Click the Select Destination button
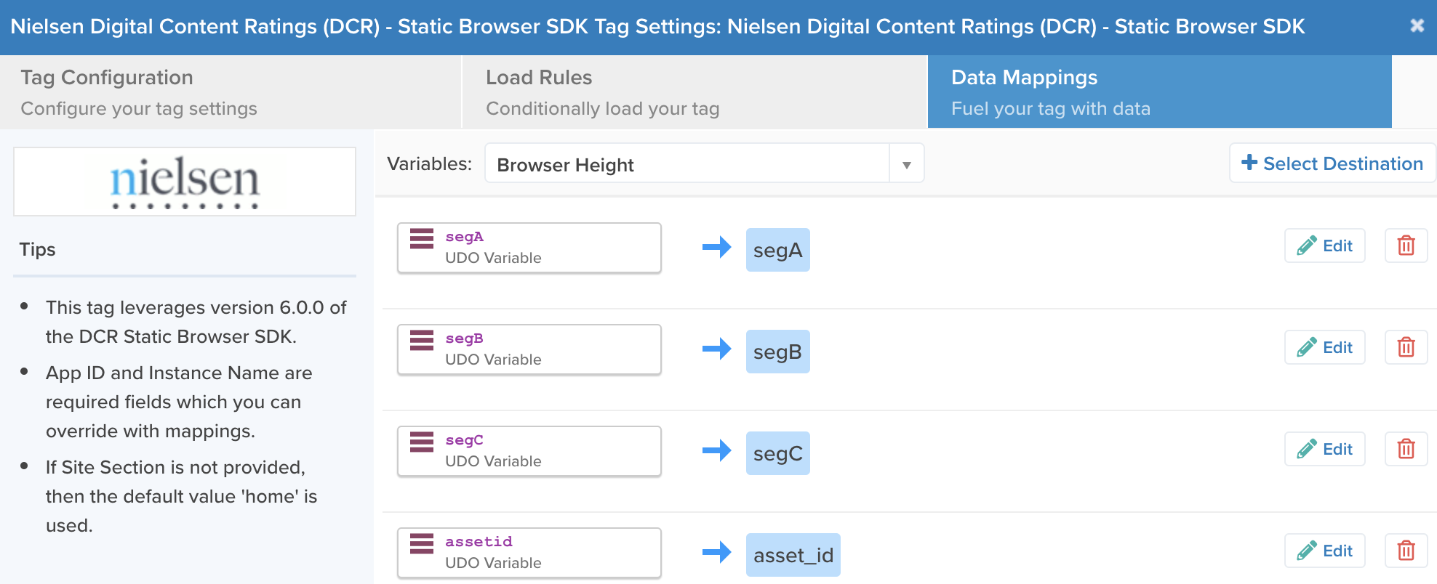The width and height of the screenshot is (1437, 584). pyautogui.click(x=1332, y=163)
